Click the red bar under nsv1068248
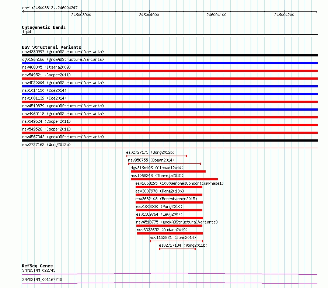This screenshot has width=328, height=288. pyautogui.click(x=174, y=179)
